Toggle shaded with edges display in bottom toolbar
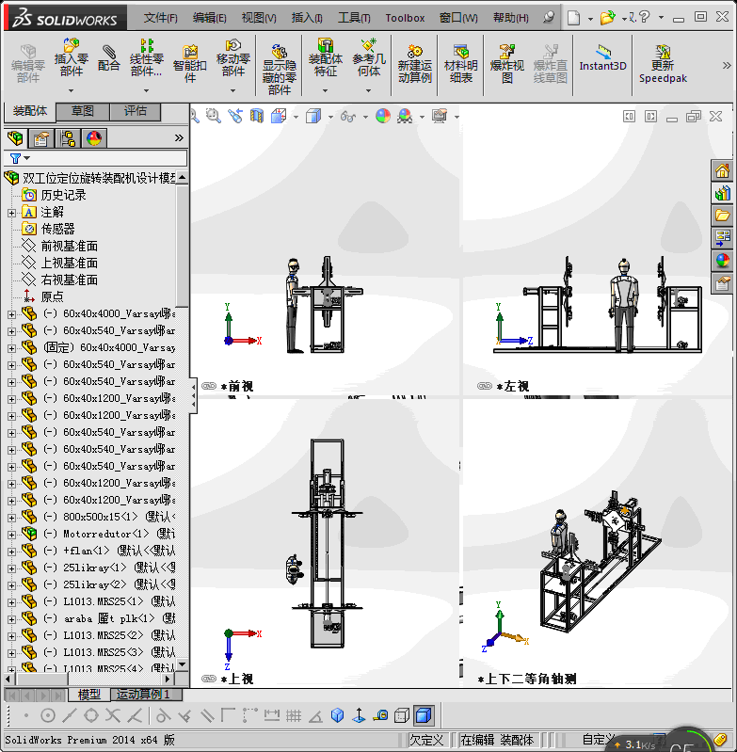The width and height of the screenshot is (737, 752). point(424,716)
